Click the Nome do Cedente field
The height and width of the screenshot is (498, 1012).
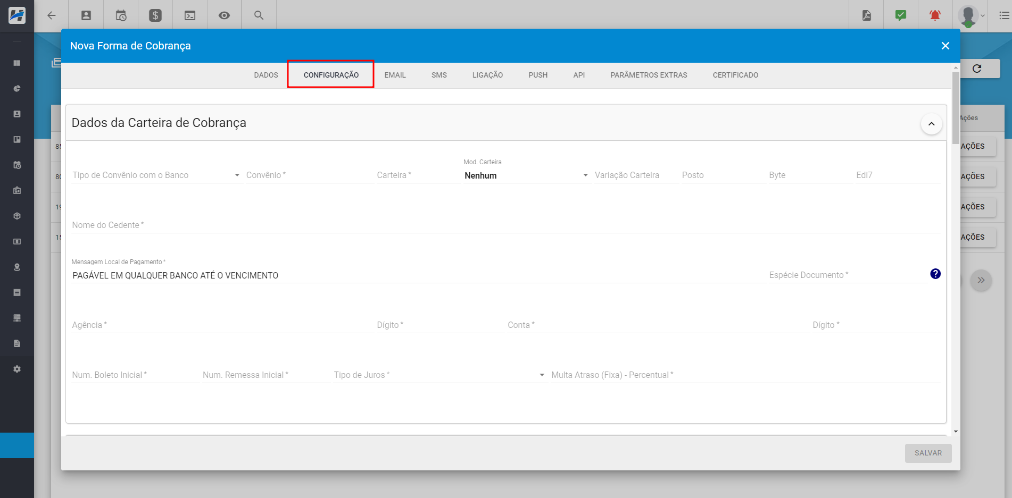tap(506, 225)
